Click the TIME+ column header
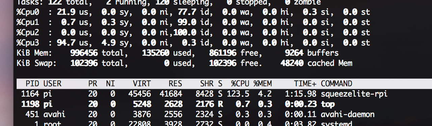This screenshot has height=126, width=432. pos(305,83)
